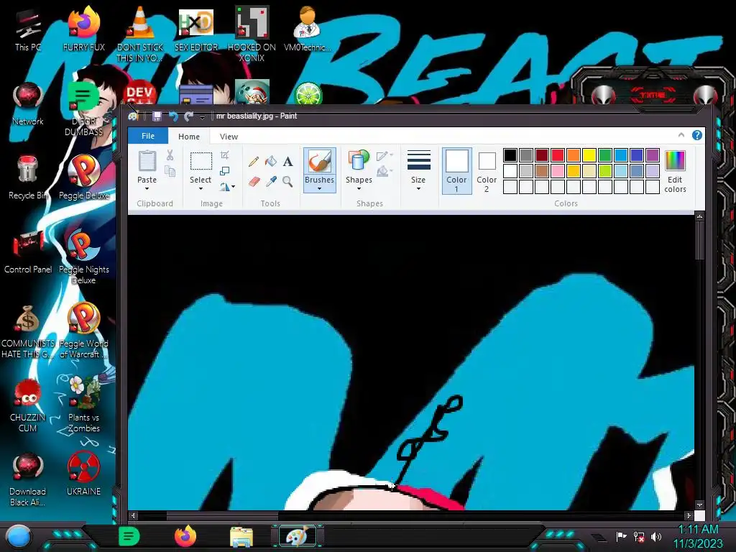Select the UKRAINE desktop icon
Screen dimensions: 736x552
pos(83,474)
